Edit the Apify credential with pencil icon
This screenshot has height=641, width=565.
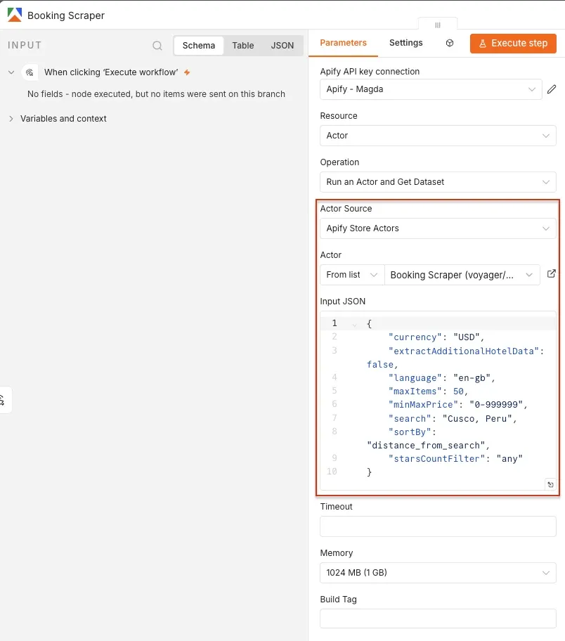[552, 89]
